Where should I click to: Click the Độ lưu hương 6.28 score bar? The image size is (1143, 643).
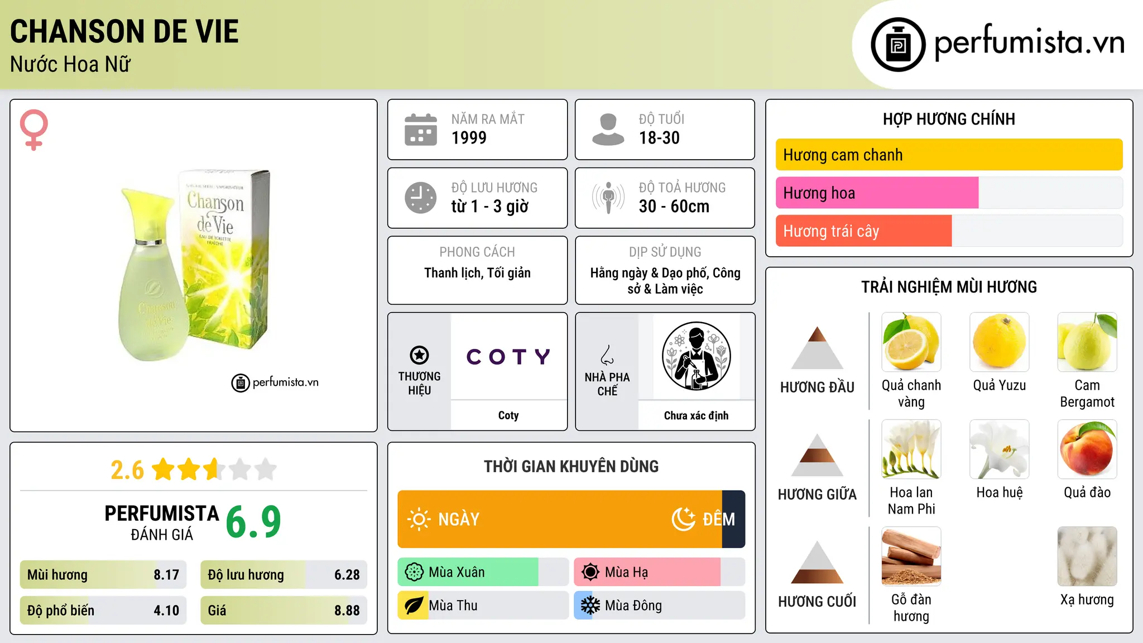(284, 575)
